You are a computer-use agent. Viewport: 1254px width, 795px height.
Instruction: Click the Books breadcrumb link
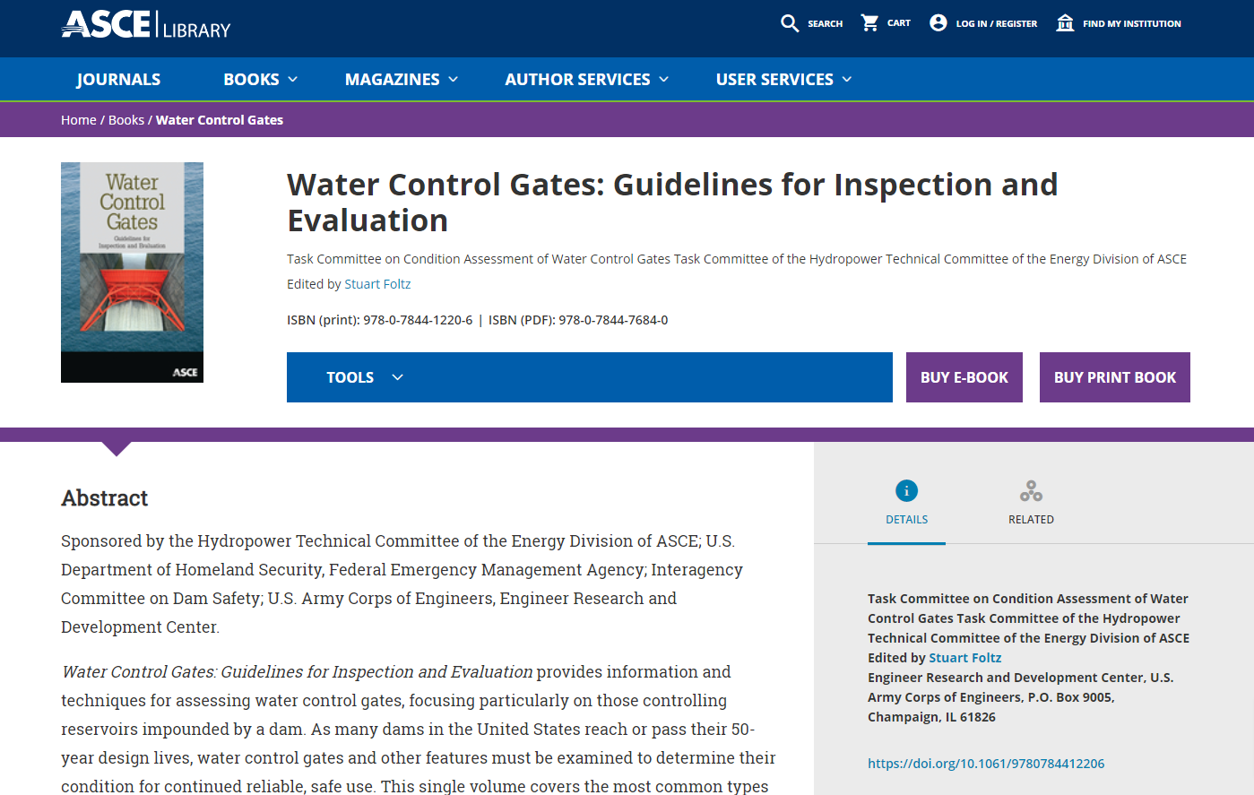coord(126,120)
